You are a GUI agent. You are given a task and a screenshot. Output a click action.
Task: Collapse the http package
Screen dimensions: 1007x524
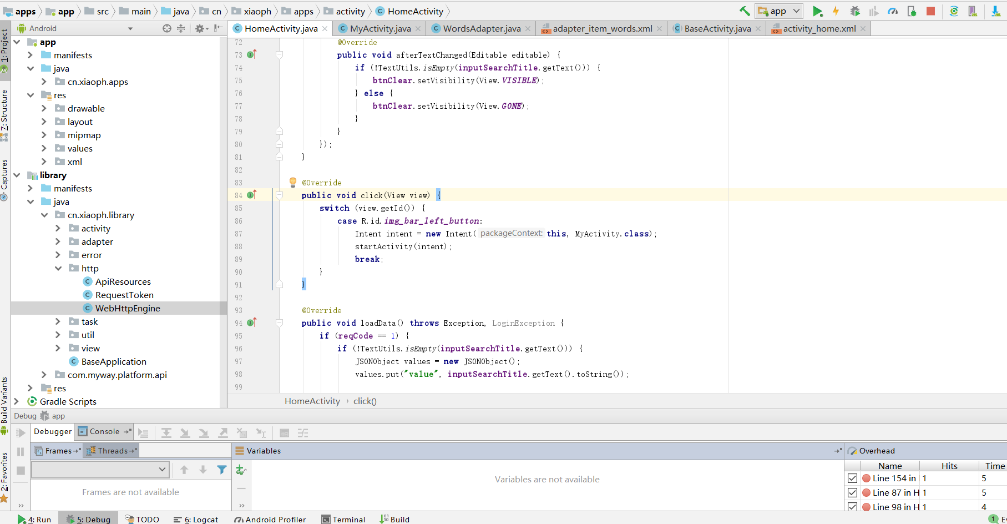[x=58, y=268]
